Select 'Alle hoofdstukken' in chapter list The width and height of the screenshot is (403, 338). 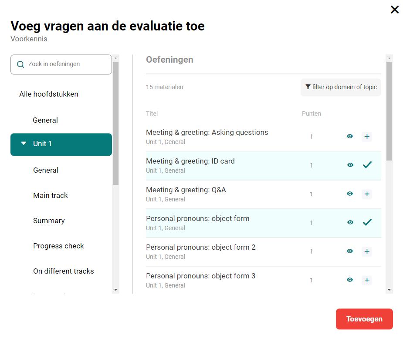coord(49,94)
